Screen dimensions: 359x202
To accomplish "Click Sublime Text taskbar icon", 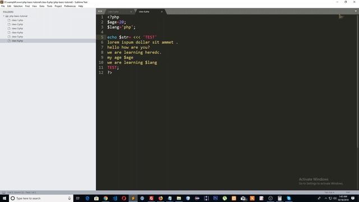I will [x=133, y=198].
